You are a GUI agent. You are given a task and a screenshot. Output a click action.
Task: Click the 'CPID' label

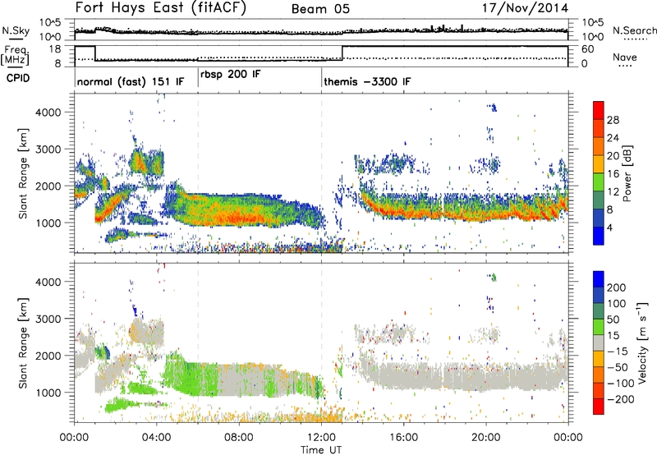(x=18, y=78)
